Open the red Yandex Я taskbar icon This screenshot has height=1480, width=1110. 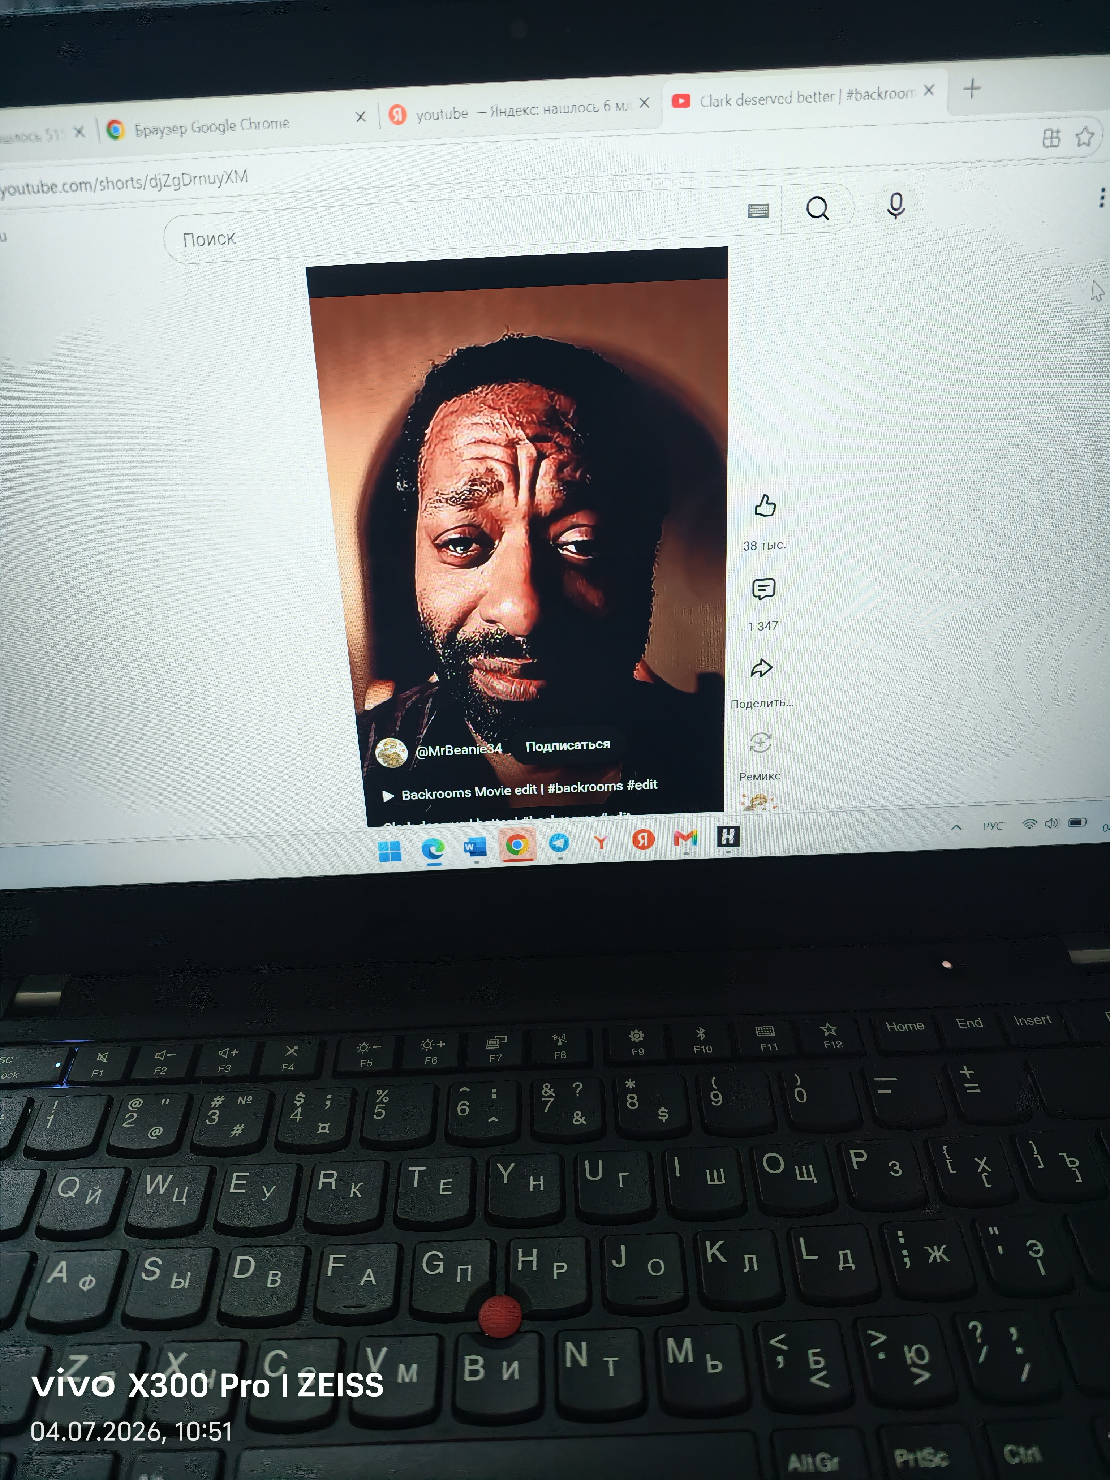click(643, 839)
